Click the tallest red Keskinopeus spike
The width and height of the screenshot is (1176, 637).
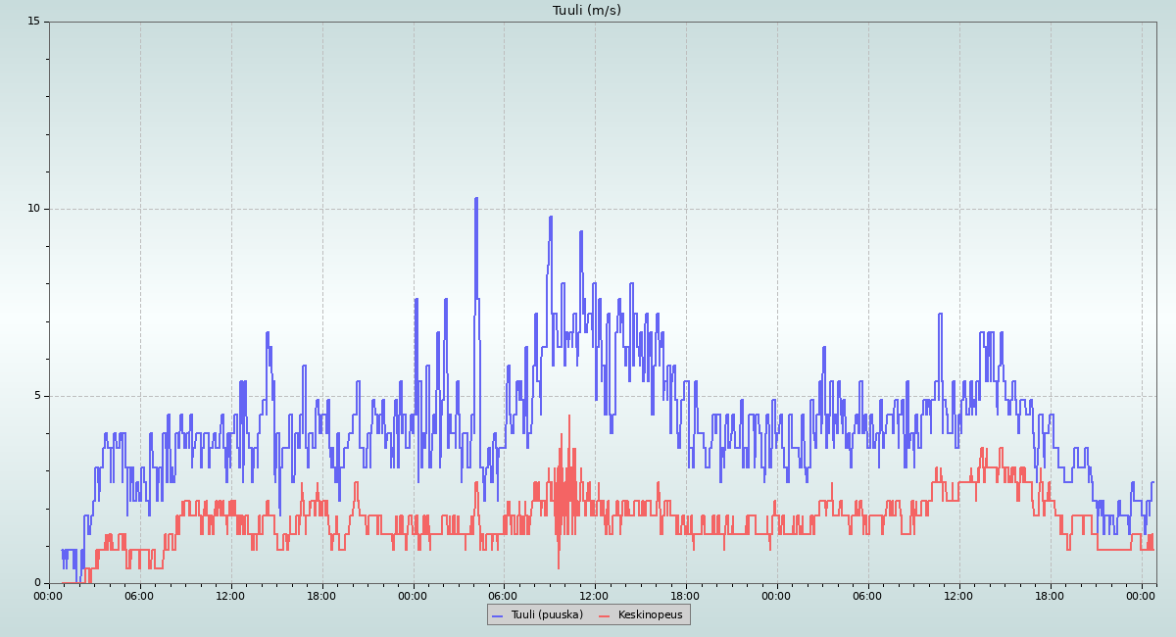click(x=569, y=416)
